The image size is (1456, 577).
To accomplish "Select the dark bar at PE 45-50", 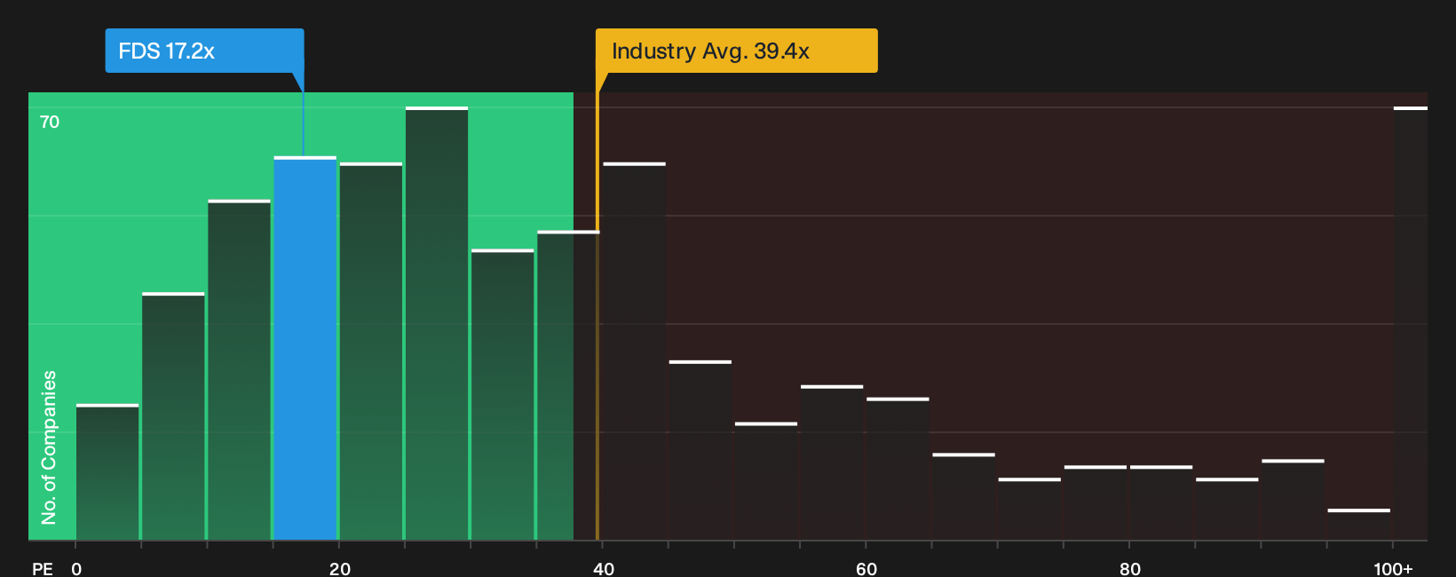I will pos(700,450).
